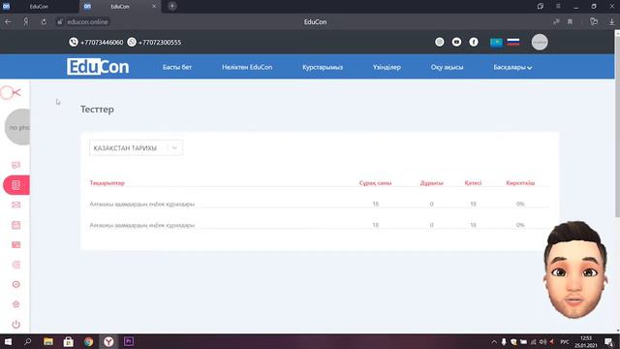The width and height of the screenshot is (620, 349).
Task: Click the Сұрақ саны column header
Action: coord(375,183)
